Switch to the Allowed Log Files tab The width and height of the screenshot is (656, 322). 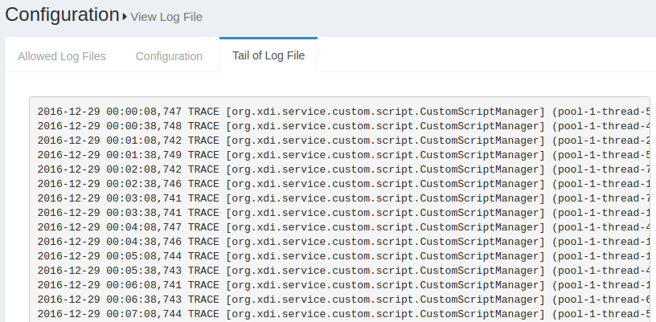click(x=62, y=56)
